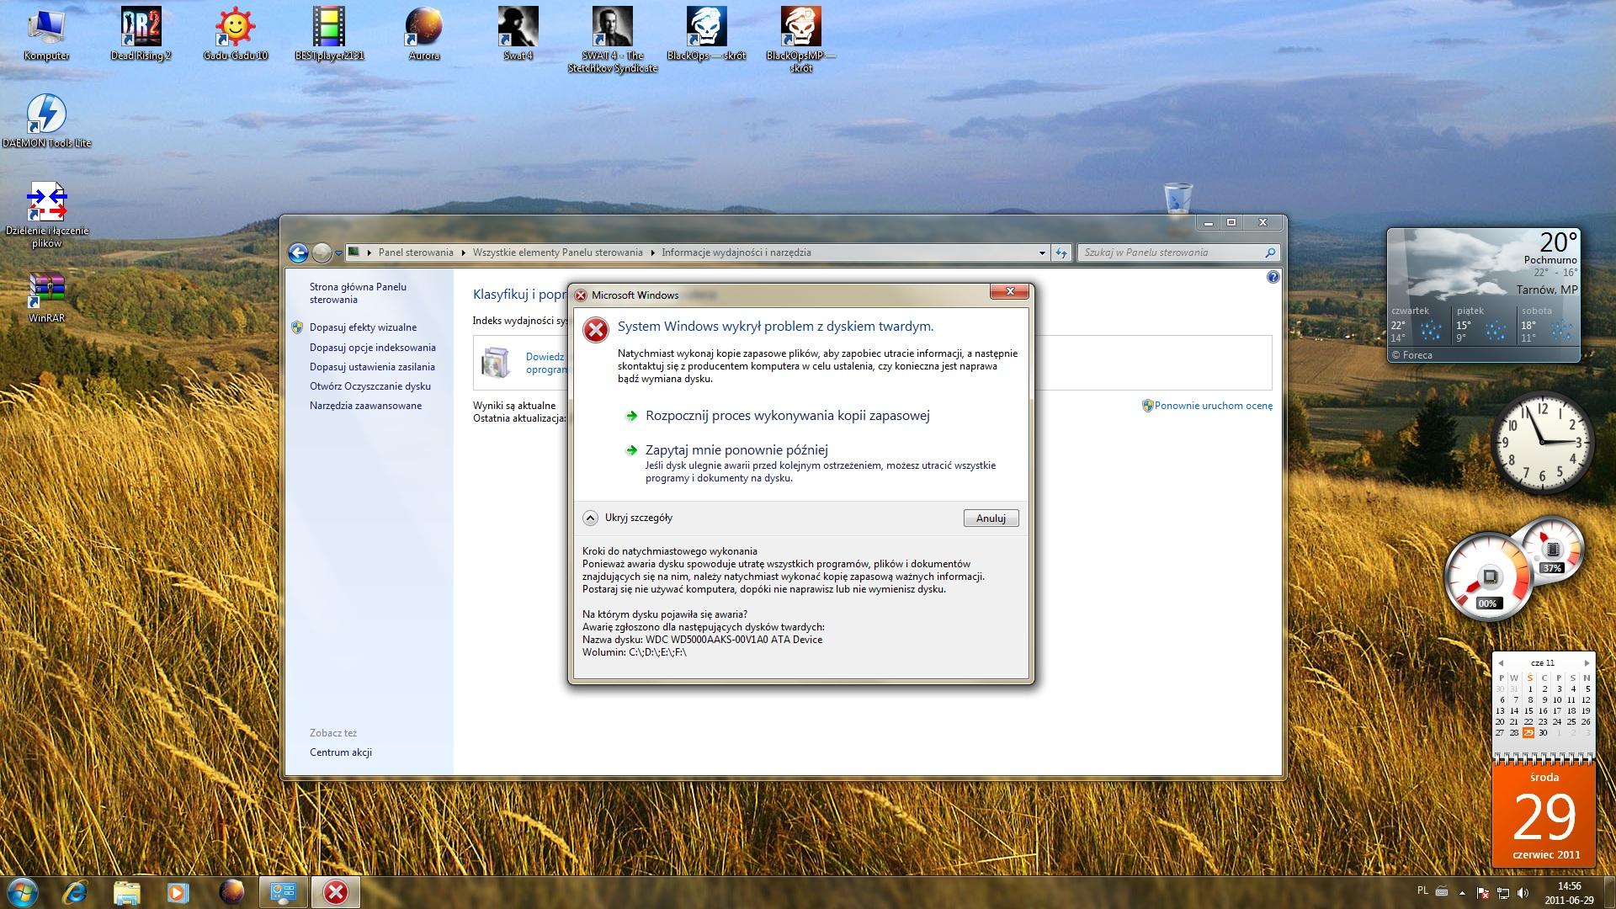This screenshot has height=909, width=1616.
Task: Open Strona główna Panelu sterowania link
Action: click(x=358, y=293)
